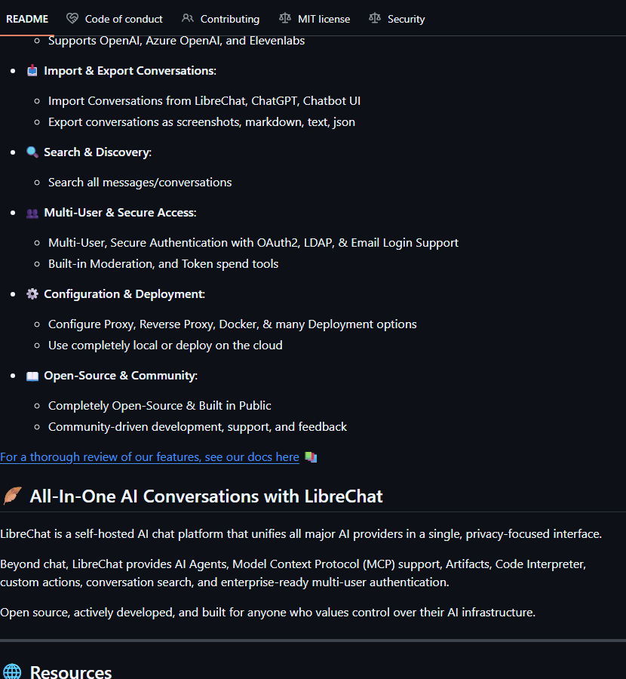Click the open book icon for Open-Source & Community
The width and height of the screenshot is (626, 679).
[32, 375]
